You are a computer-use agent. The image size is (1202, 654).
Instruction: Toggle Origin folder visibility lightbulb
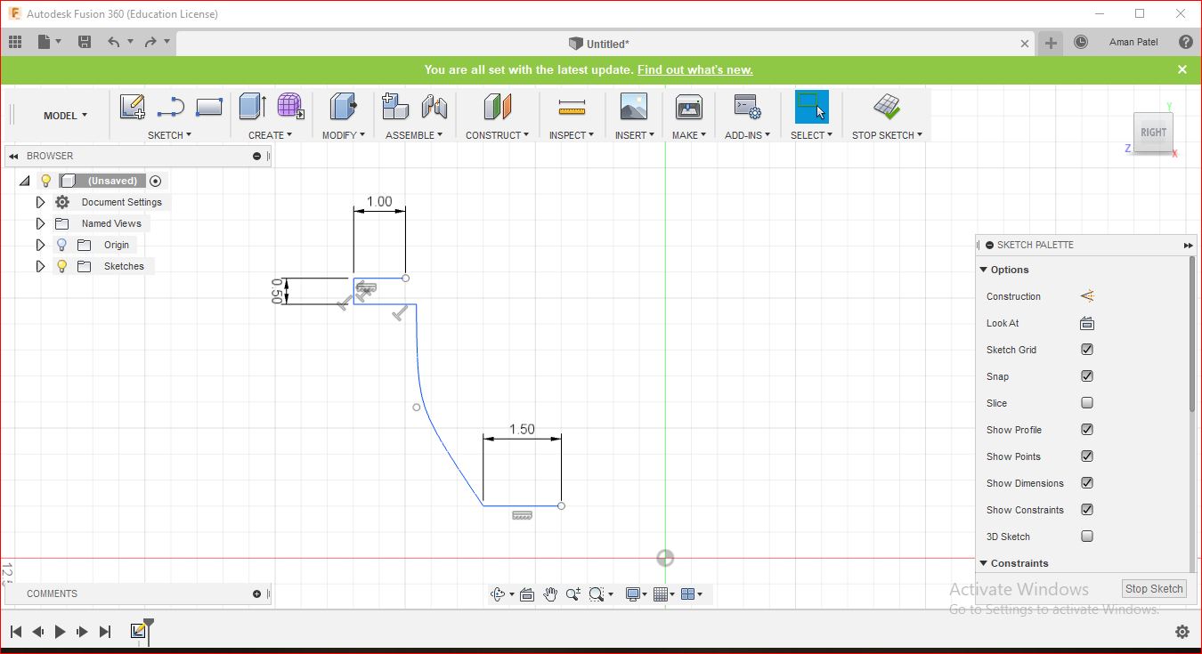coord(62,245)
